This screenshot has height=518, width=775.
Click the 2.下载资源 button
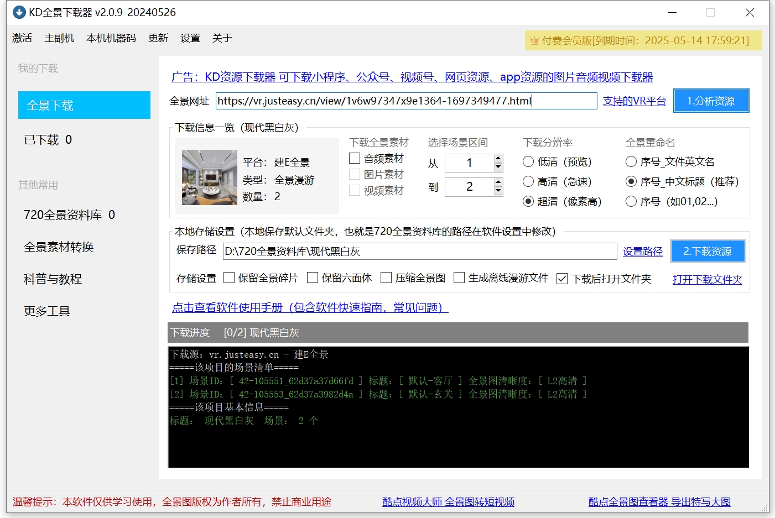[708, 252]
